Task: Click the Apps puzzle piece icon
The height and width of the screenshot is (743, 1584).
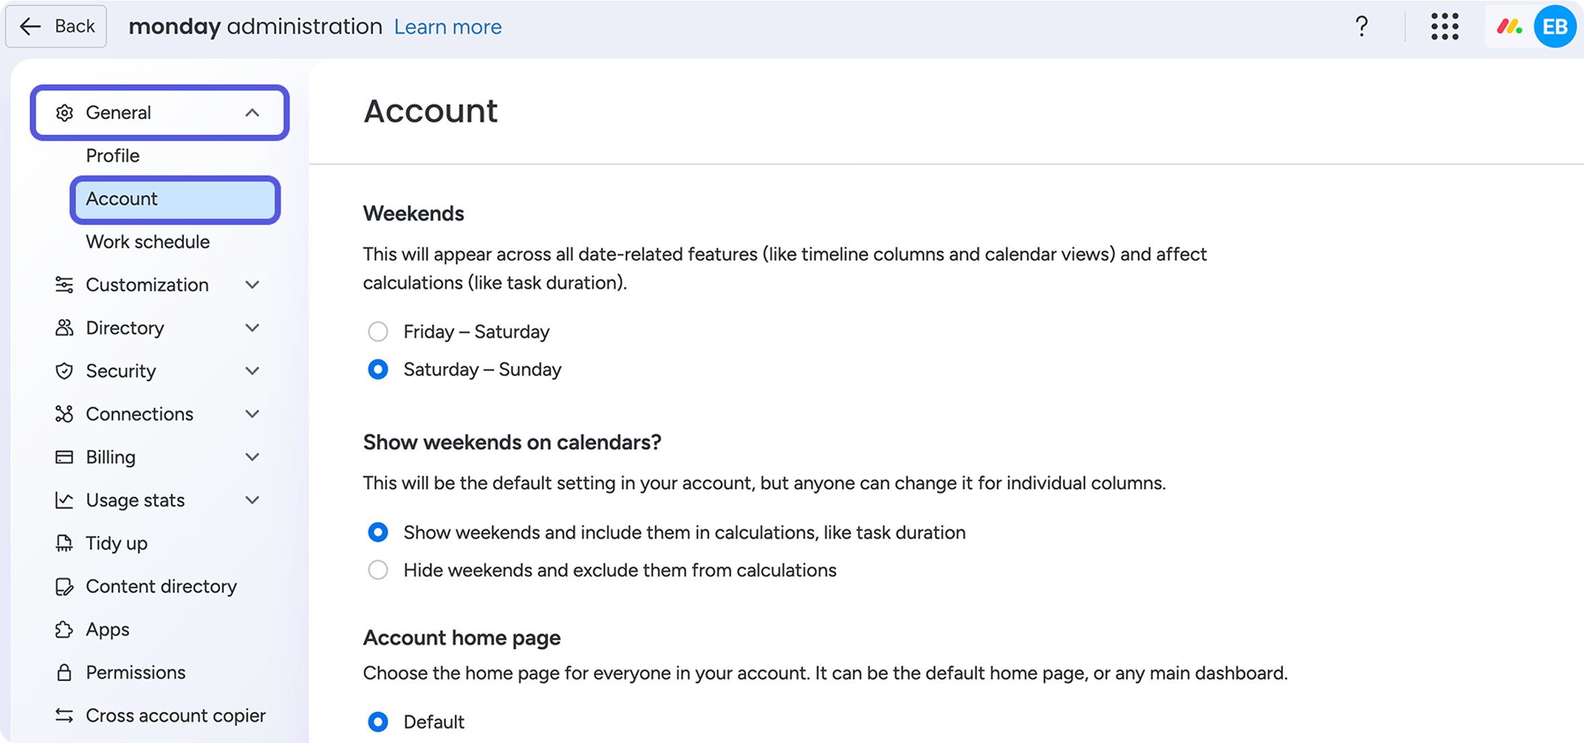Action: pyautogui.click(x=64, y=629)
